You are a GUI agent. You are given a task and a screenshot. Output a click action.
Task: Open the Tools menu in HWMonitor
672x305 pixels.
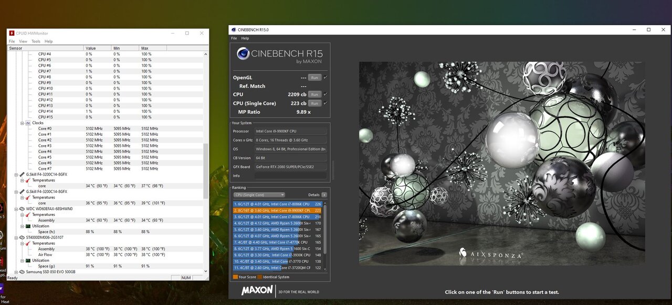[x=36, y=41]
